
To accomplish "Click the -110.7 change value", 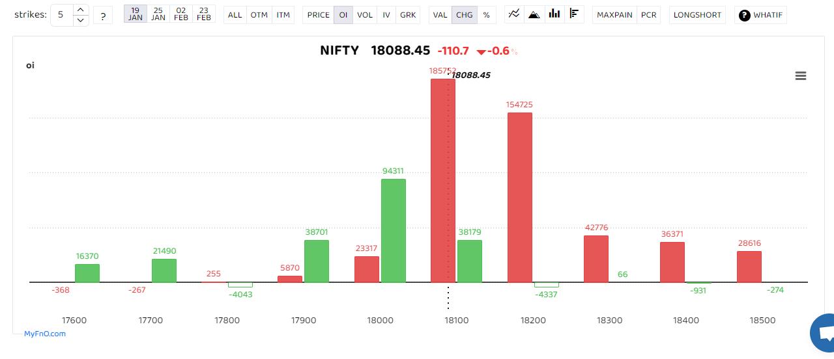I will (x=453, y=51).
